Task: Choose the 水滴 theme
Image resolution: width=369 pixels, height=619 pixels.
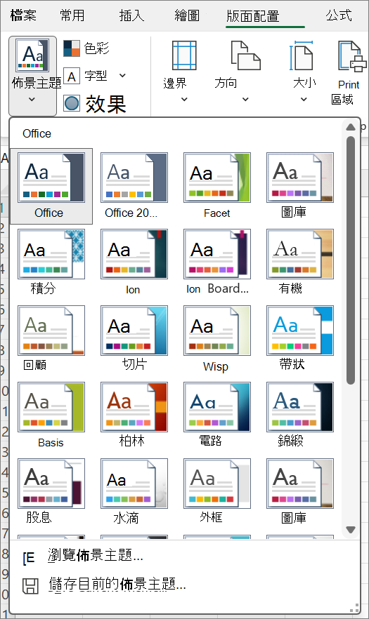Action: [x=134, y=492]
